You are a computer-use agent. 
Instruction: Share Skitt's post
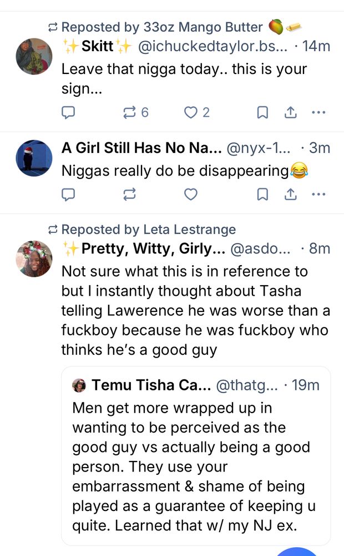[290, 113]
